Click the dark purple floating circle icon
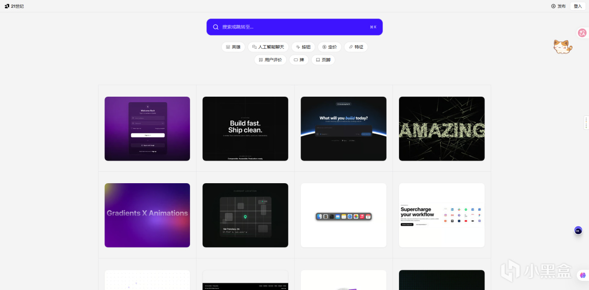Viewport: 589px width, 290px height. pyautogui.click(x=578, y=230)
